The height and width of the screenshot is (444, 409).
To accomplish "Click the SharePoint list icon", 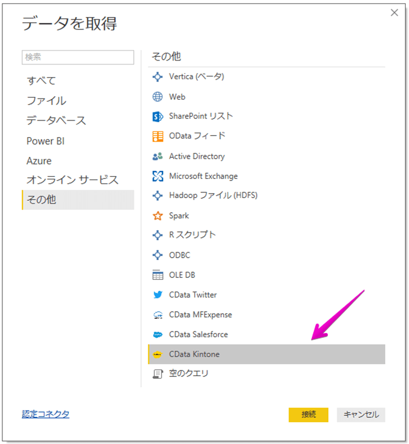I will click(x=157, y=116).
